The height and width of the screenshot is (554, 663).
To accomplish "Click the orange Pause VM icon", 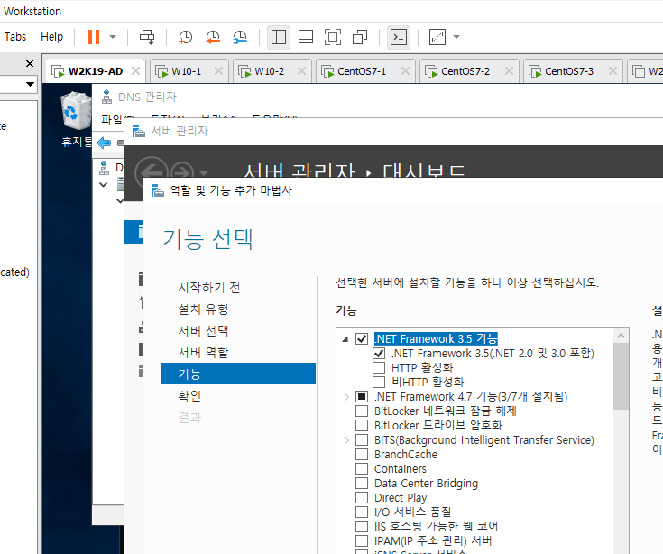I will [94, 37].
